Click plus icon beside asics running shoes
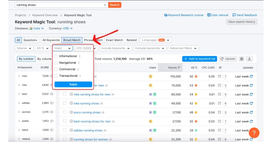The image size is (272, 142). [x=71, y=112]
